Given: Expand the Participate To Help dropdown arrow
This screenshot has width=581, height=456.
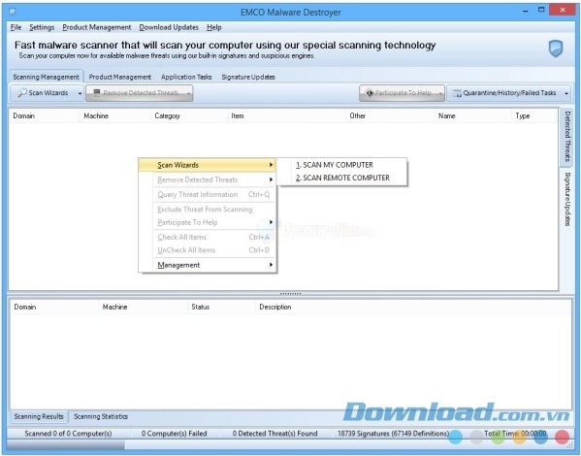Looking at the screenshot, I should 440,93.
